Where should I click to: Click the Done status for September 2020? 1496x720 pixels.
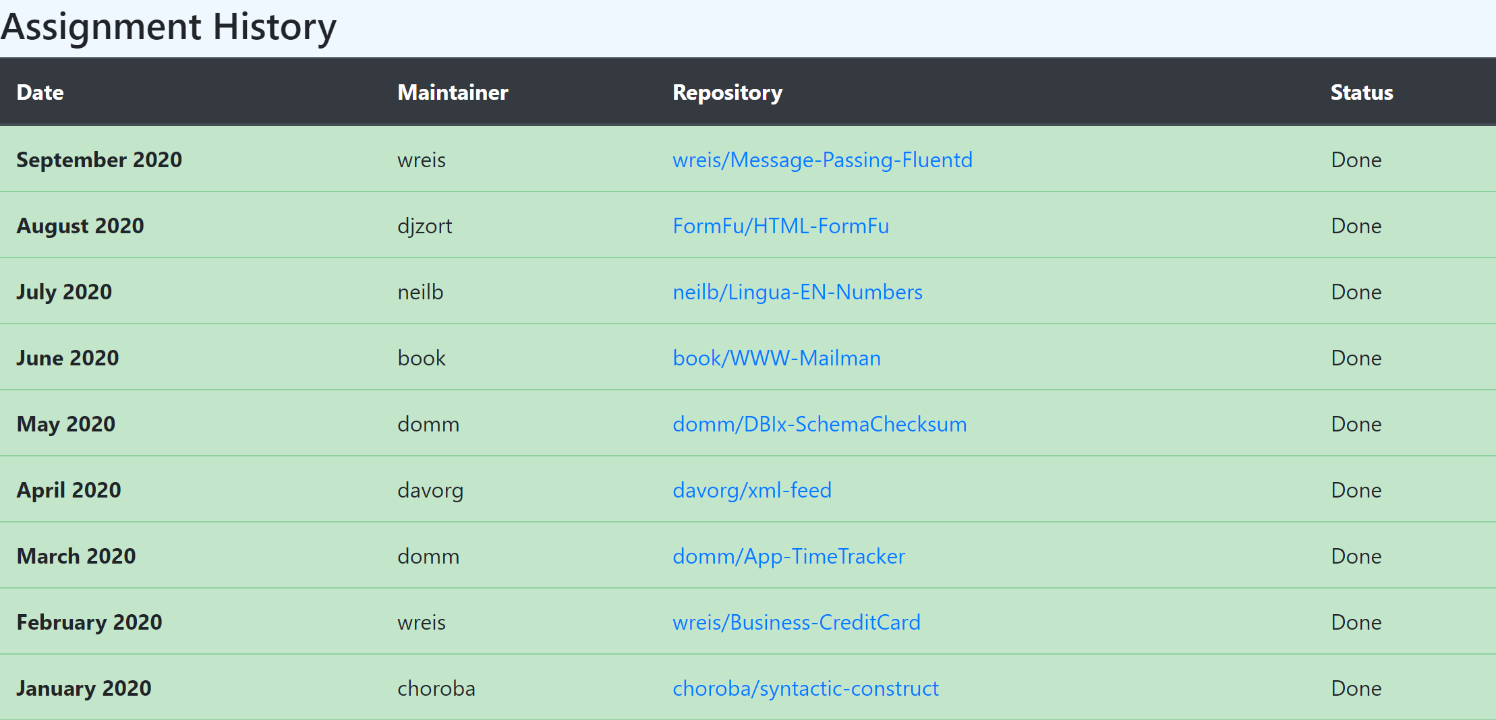click(x=1356, y=160)
